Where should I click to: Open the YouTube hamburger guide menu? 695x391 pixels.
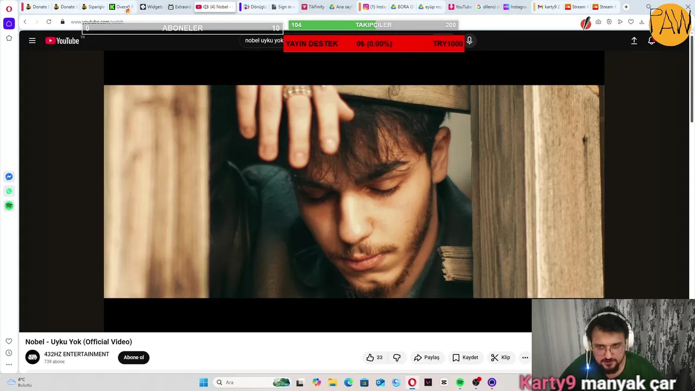click(x=32, y=41)
